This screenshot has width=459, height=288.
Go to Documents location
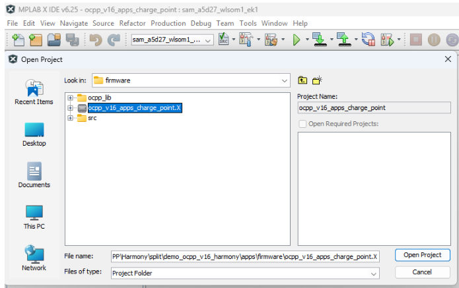(x=34, y=175)
